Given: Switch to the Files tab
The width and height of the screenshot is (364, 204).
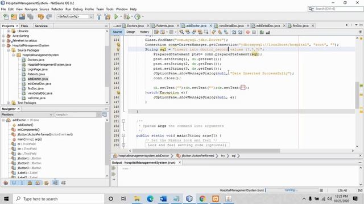Looking at the screenshot, I should point(24,26).
